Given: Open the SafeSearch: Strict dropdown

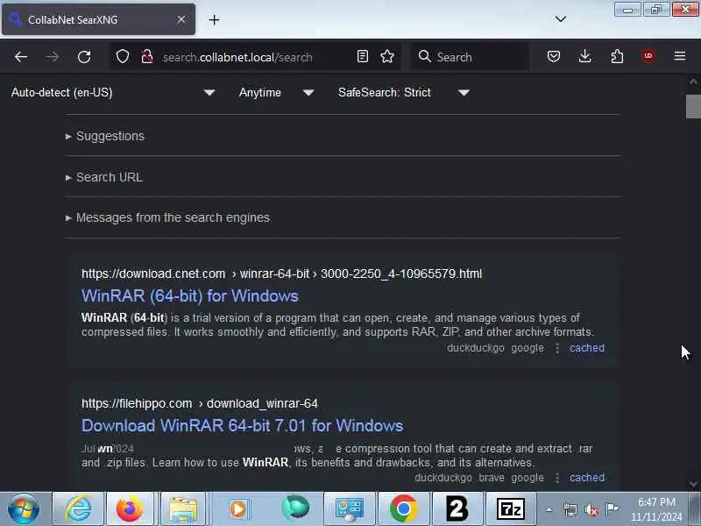Looking at the screenshot, I should point(404,93).
